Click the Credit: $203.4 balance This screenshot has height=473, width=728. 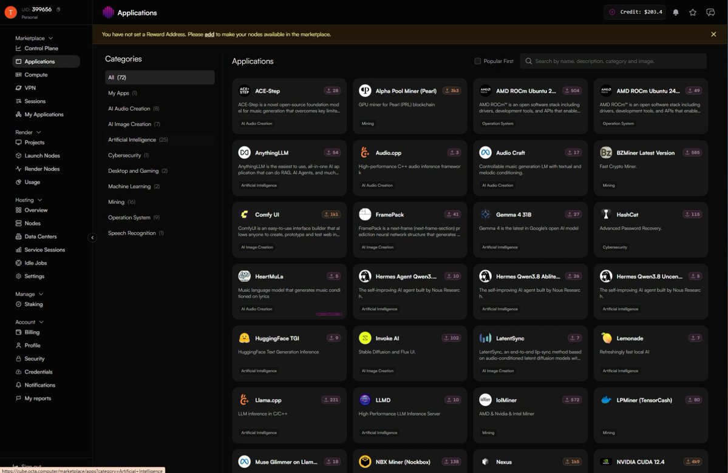[635, 12]
